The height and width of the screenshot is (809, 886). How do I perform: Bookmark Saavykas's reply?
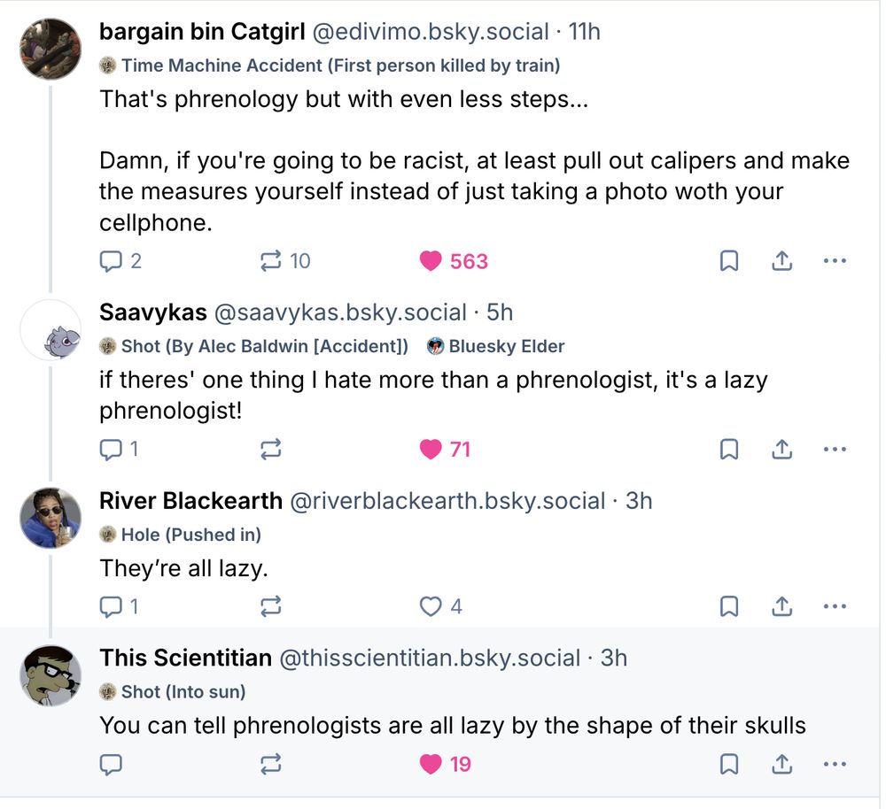coord(728,449)
